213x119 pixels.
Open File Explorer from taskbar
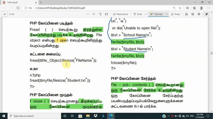88,116
